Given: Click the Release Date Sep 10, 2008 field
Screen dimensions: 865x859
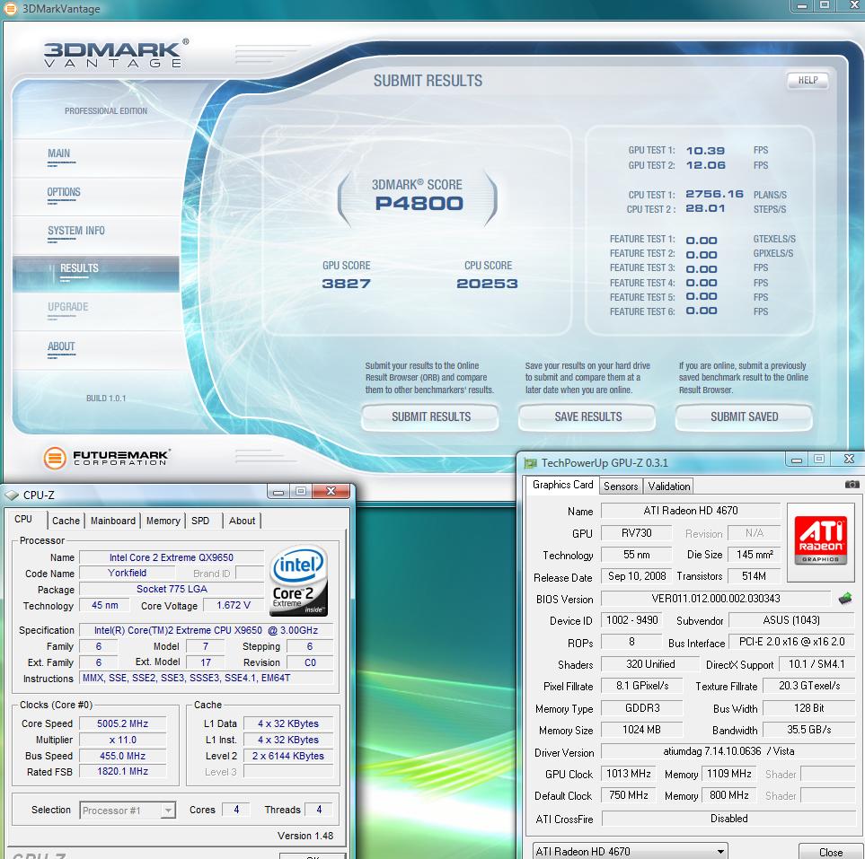Looking at the screenshot, I should coord(637,576).
